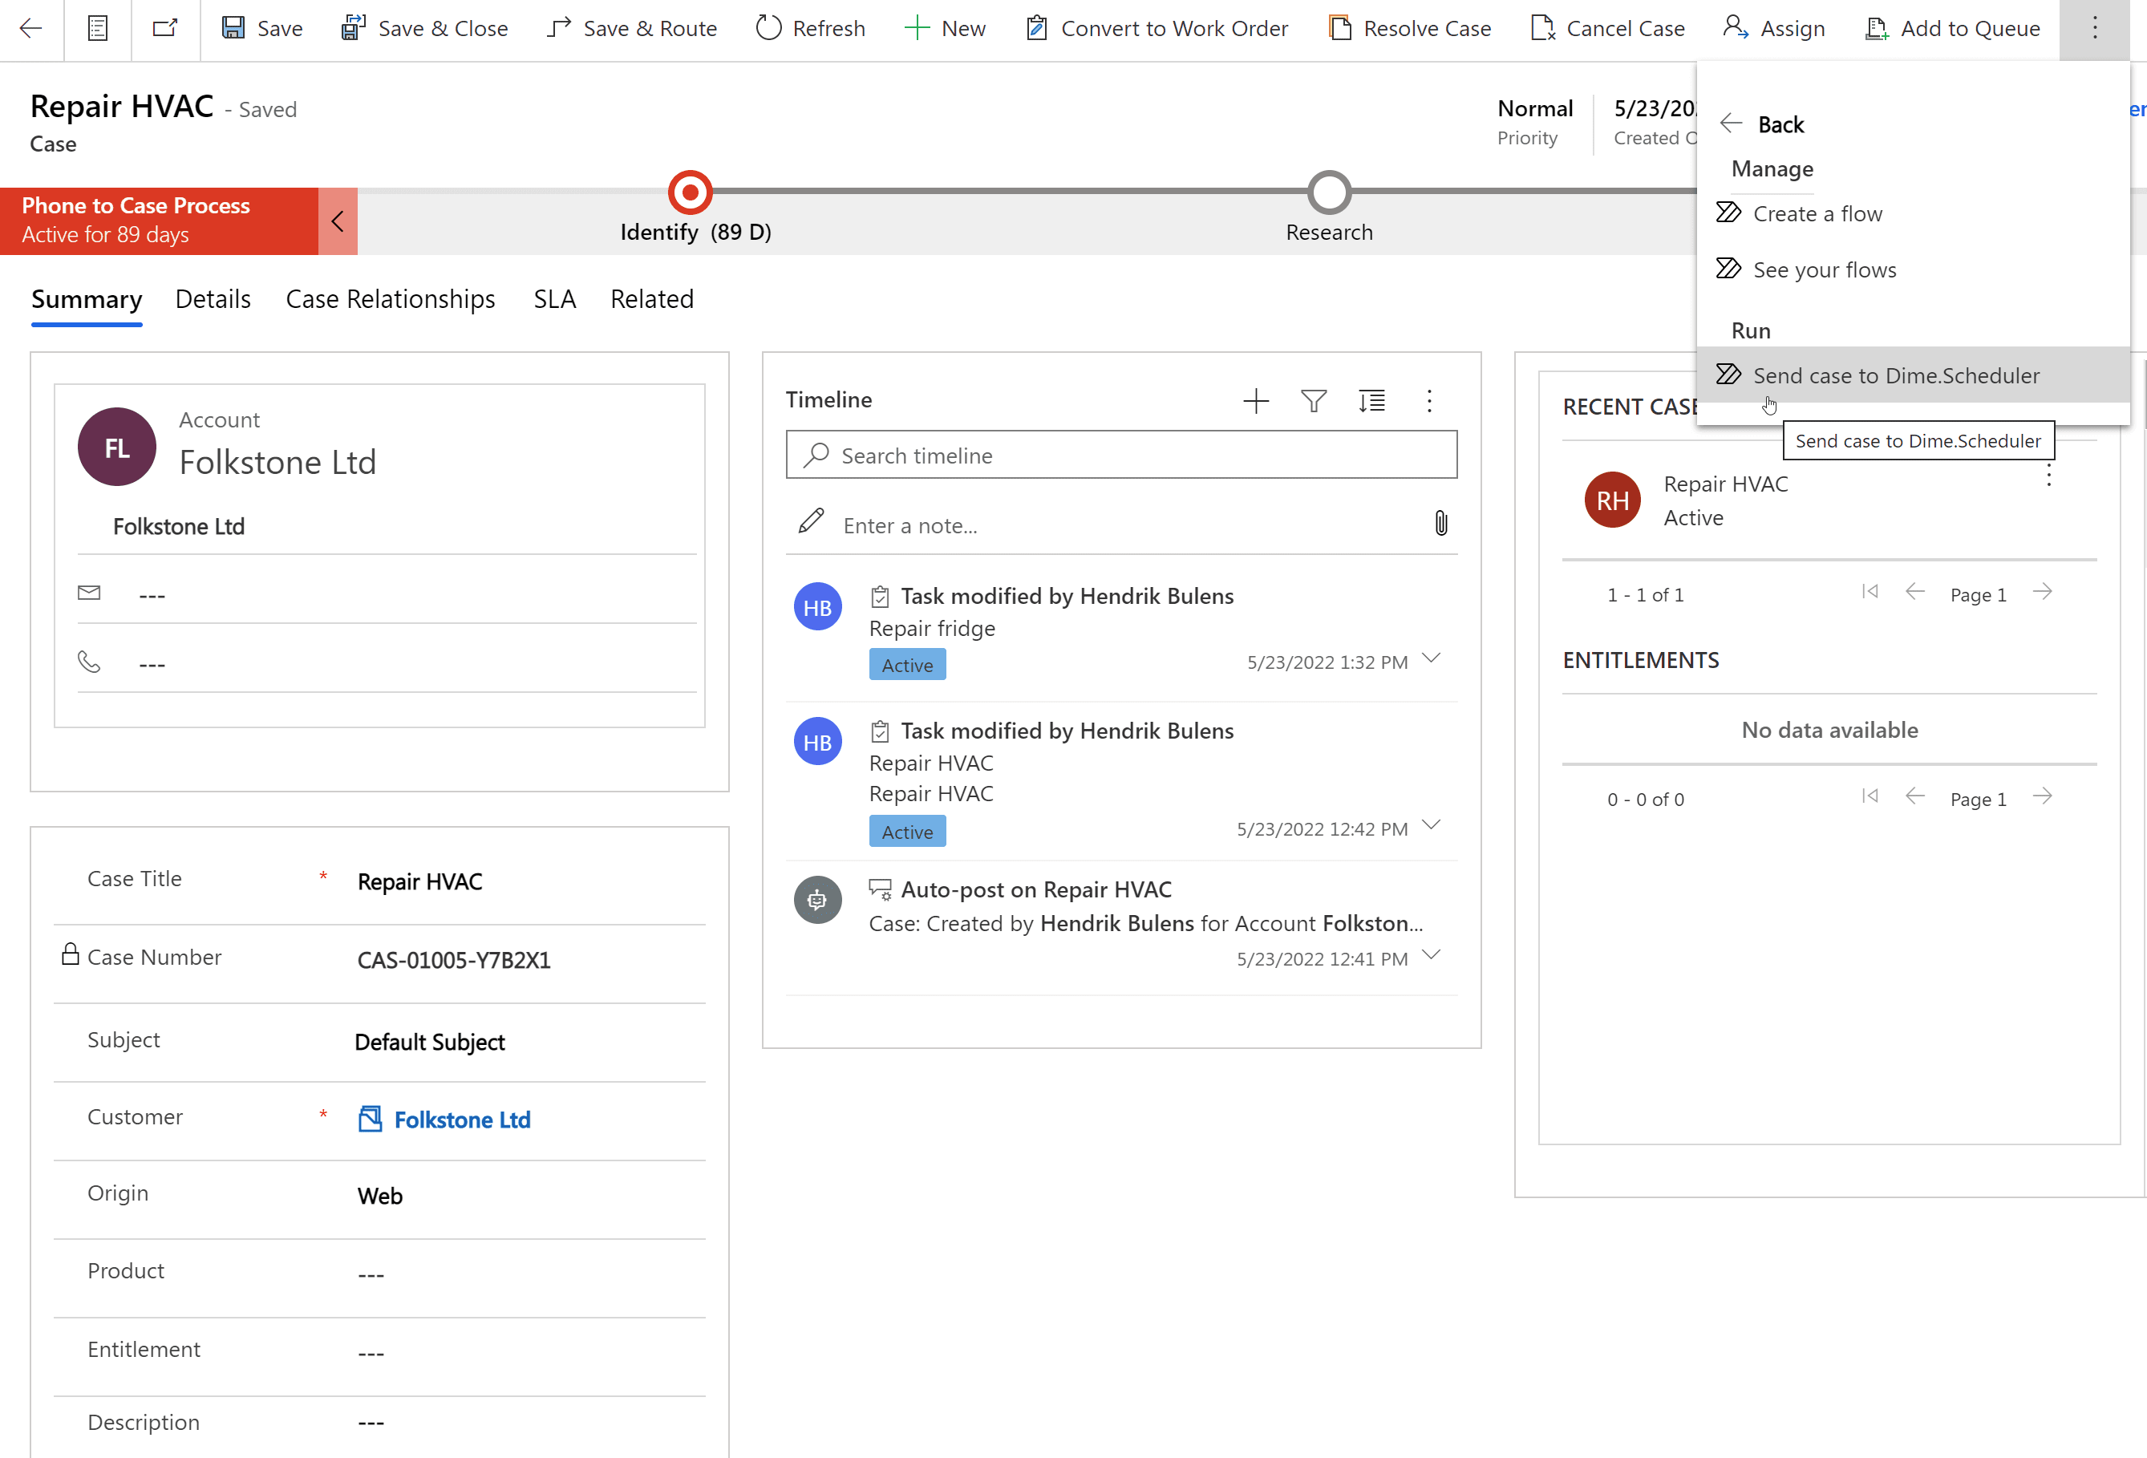Switch to the Details tab
The height and width of the screenshot is (1458, 2147).
[x=213, y=299]
